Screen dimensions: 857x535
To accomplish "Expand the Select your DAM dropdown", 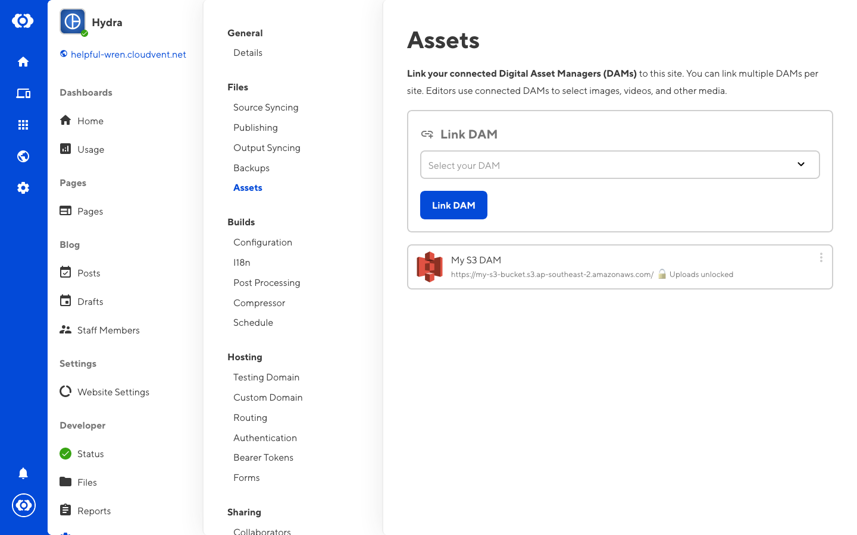I will (620, 165).
